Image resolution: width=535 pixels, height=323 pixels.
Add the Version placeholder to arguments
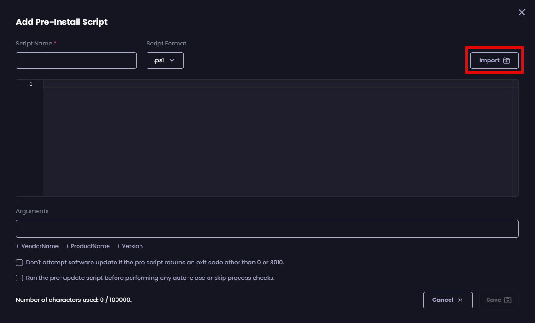point(129,246)
